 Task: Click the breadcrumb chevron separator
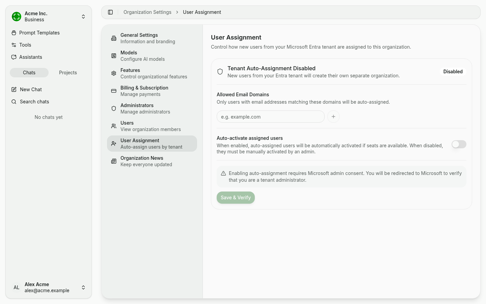click(177, 12)
